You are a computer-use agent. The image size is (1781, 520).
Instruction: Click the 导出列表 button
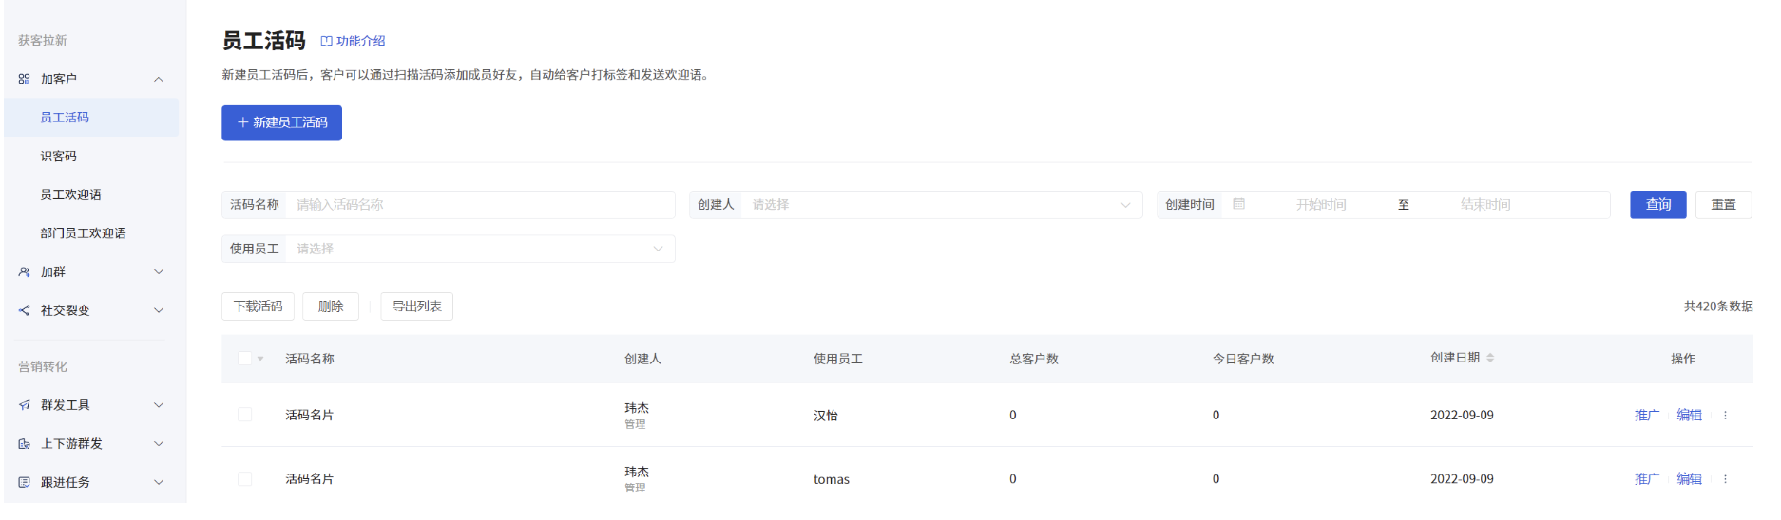(416, 306)
